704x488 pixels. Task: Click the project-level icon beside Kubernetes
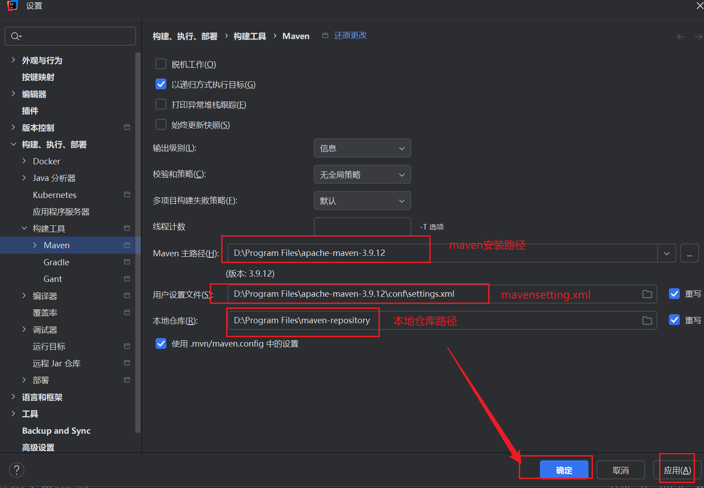point(127,194)
